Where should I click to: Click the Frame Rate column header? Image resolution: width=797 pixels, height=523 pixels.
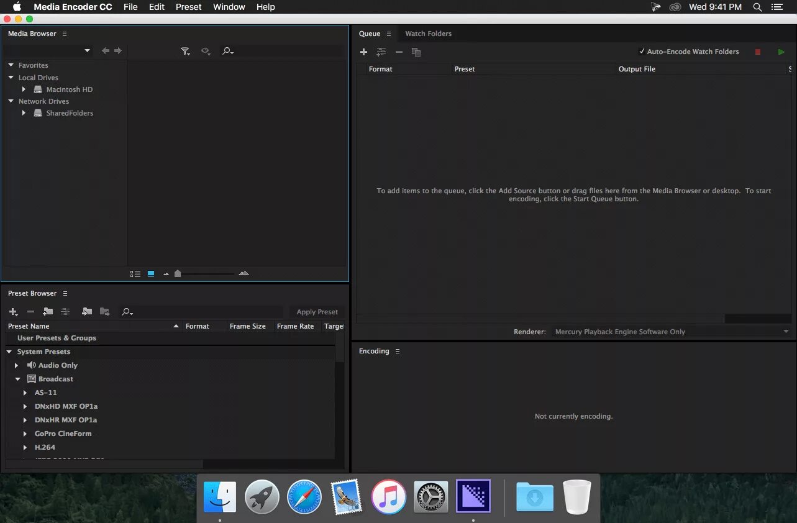[x=295, y=326]
